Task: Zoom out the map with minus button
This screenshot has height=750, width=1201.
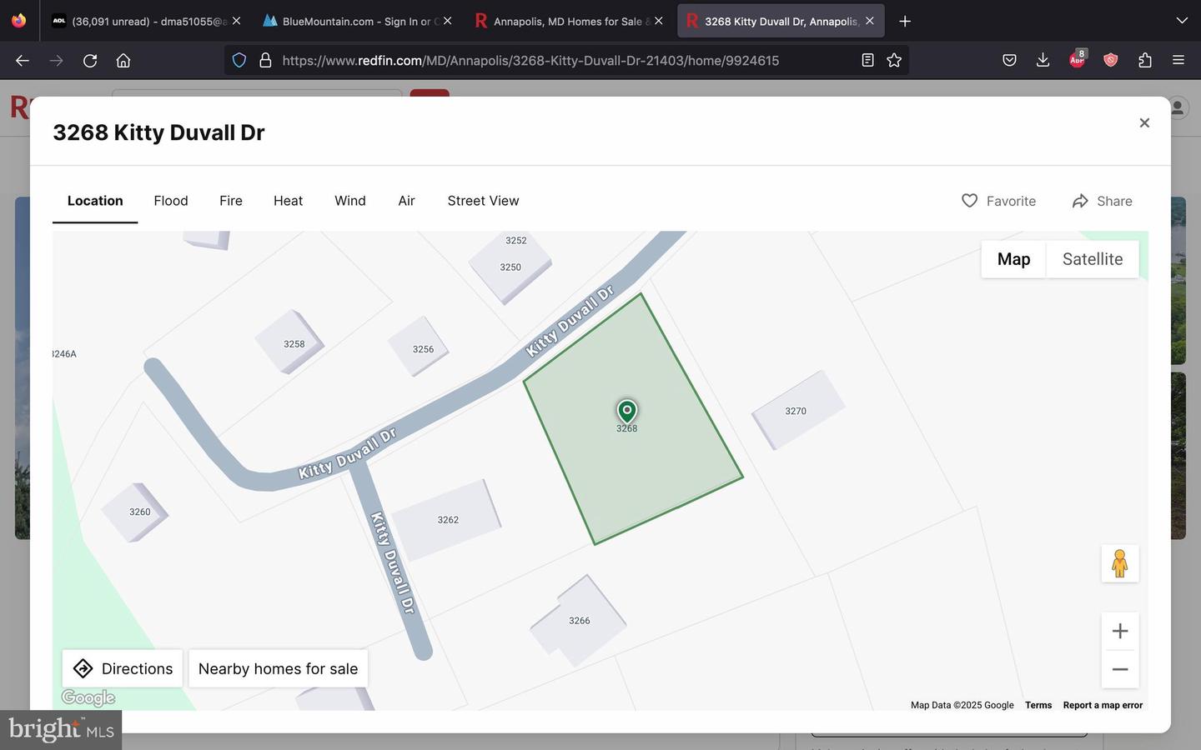Action: click(x=1119, y=669)
